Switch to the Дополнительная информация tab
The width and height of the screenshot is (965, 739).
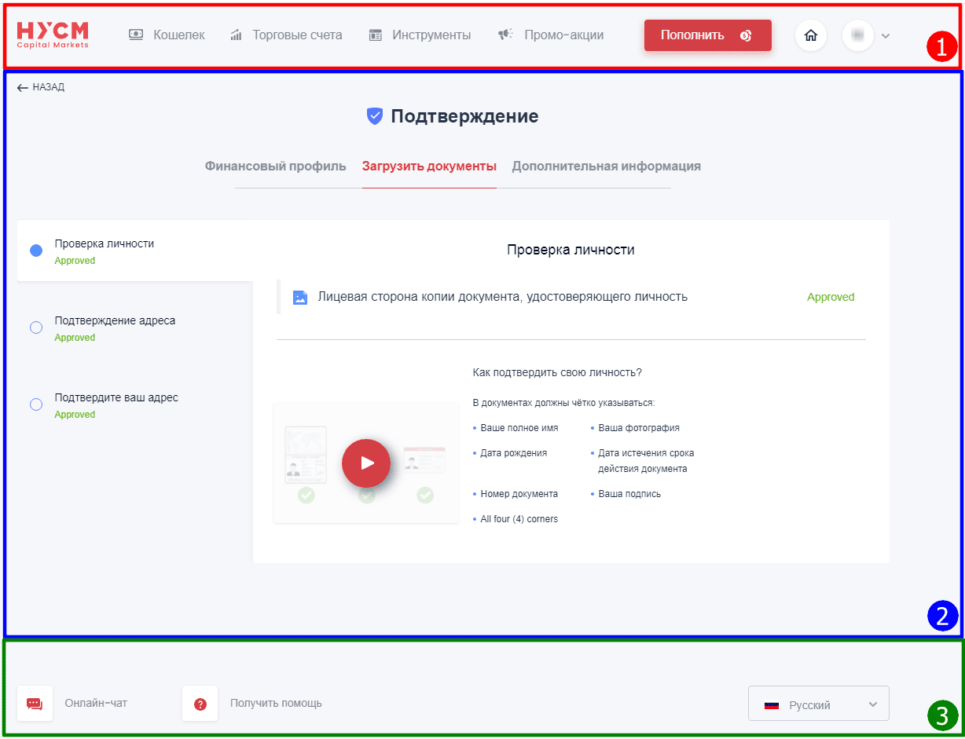tap(607, 166)
